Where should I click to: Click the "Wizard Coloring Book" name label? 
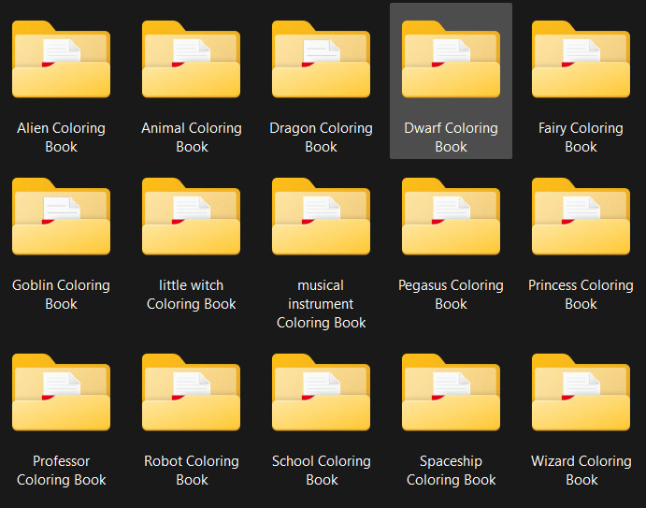pos(581,470)
